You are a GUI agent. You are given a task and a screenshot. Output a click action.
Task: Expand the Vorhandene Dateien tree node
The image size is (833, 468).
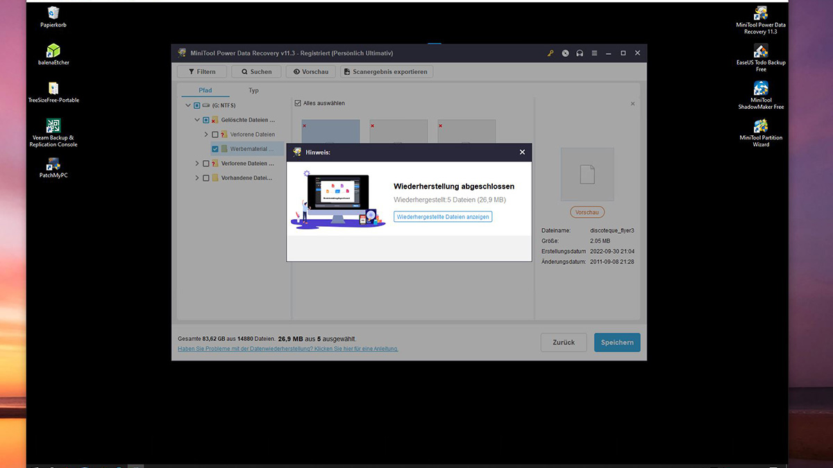(x=197, y=178)
